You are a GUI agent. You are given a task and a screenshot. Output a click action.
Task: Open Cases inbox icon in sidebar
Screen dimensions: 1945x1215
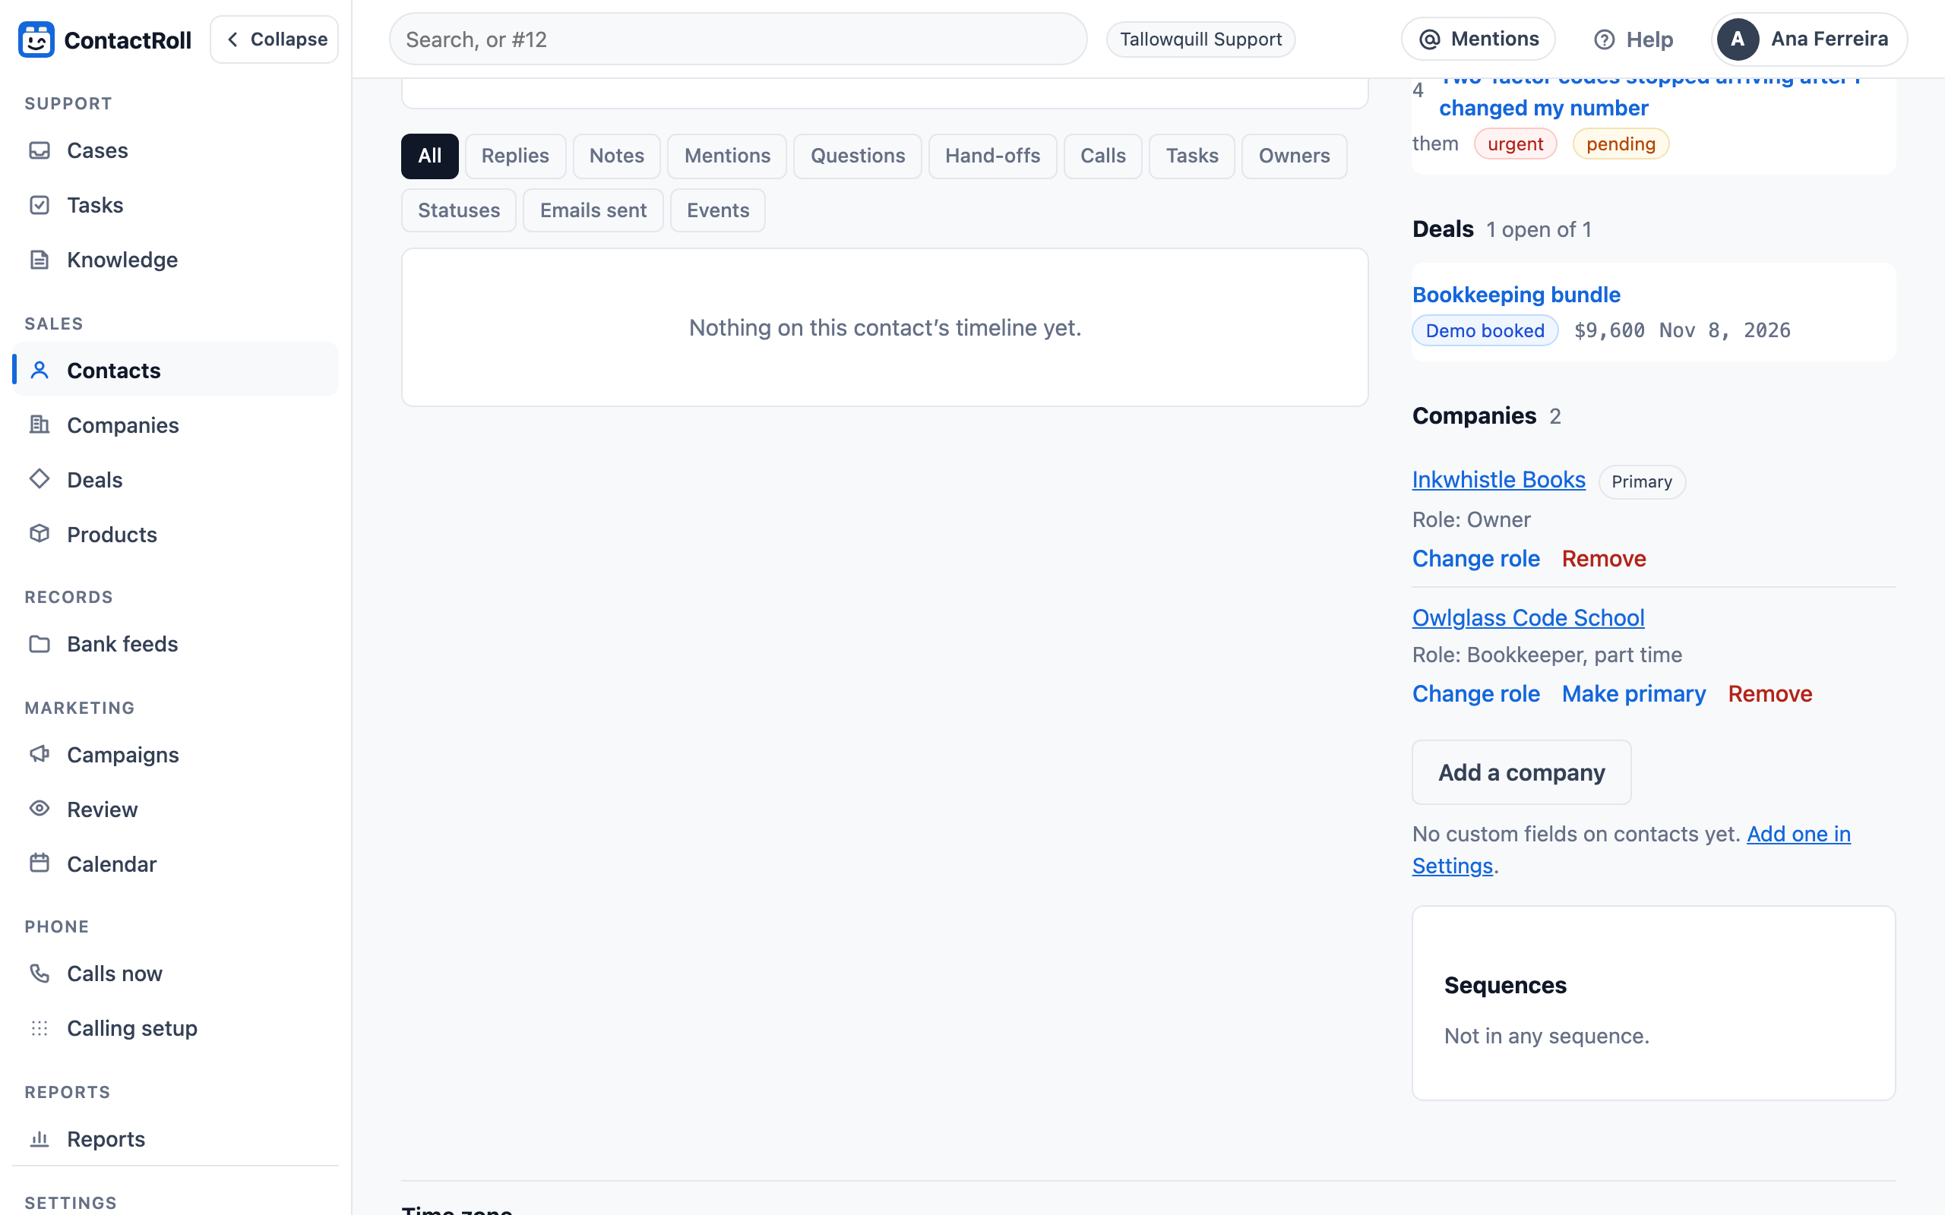point(40,150)
